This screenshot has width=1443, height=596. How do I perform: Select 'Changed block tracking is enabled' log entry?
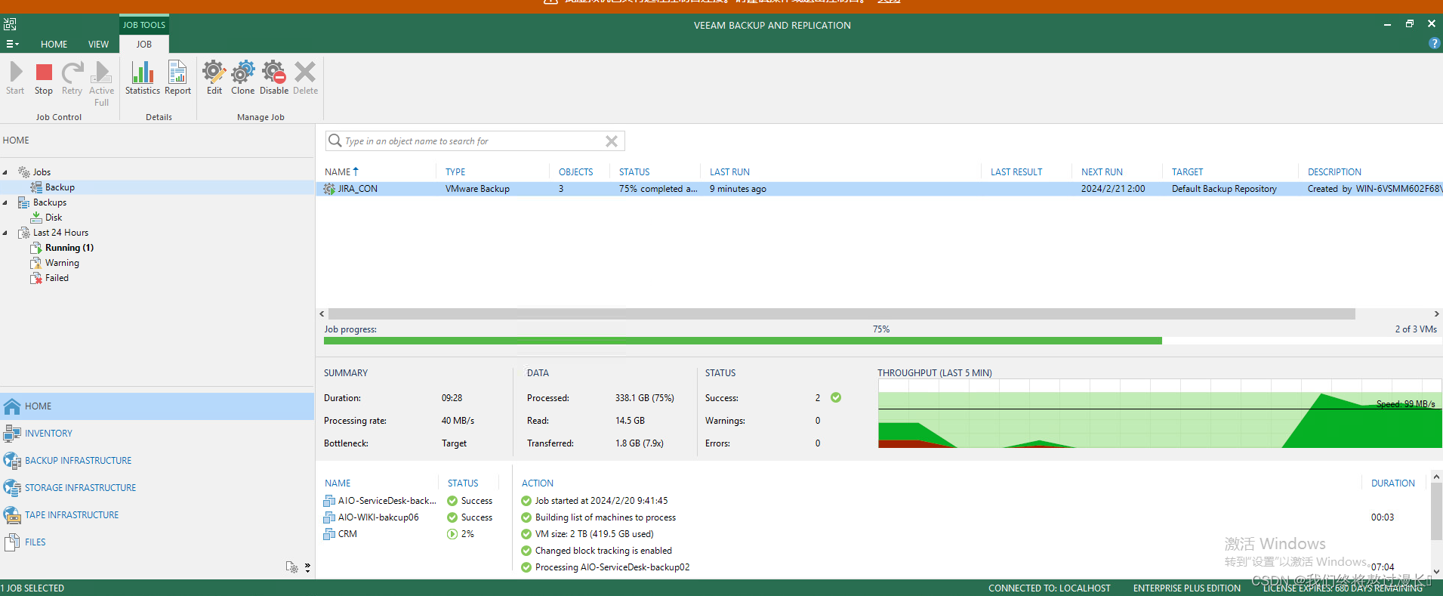[603, 551]
